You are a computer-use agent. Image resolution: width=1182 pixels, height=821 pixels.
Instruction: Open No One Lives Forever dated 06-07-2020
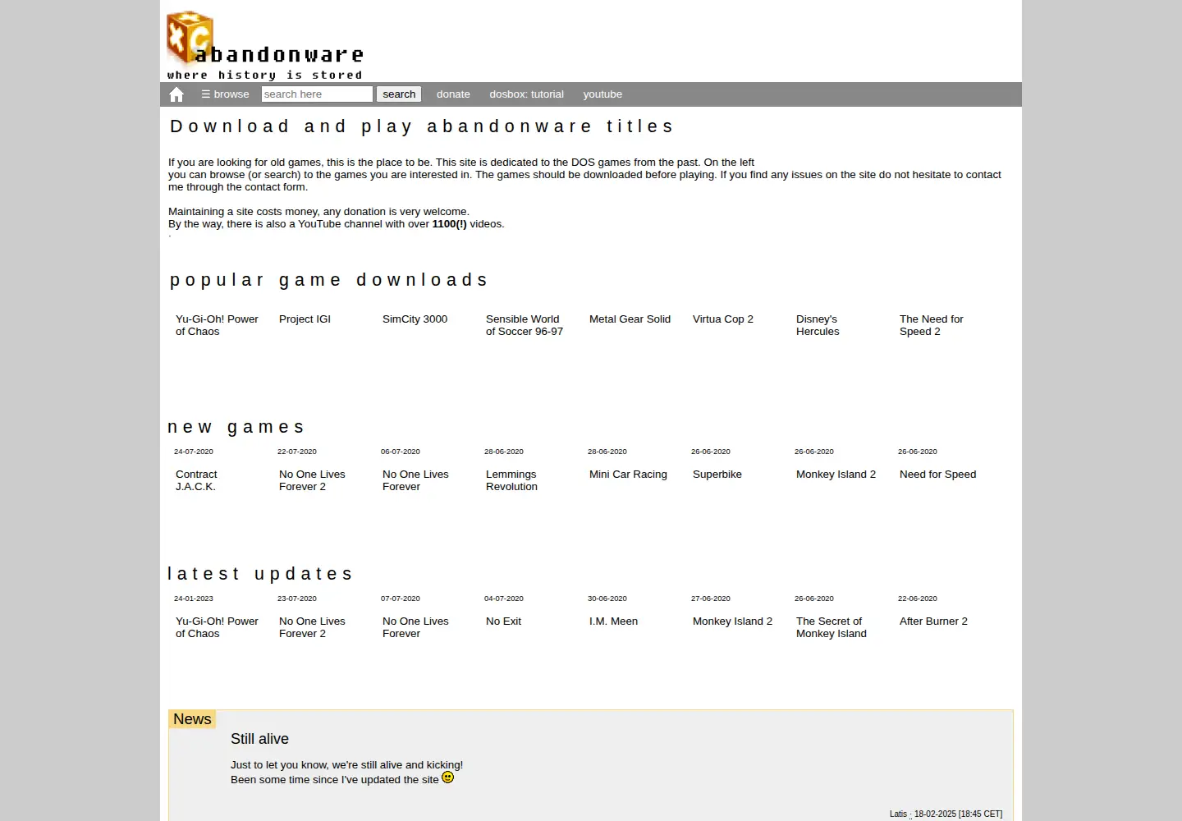click(415, 480)
